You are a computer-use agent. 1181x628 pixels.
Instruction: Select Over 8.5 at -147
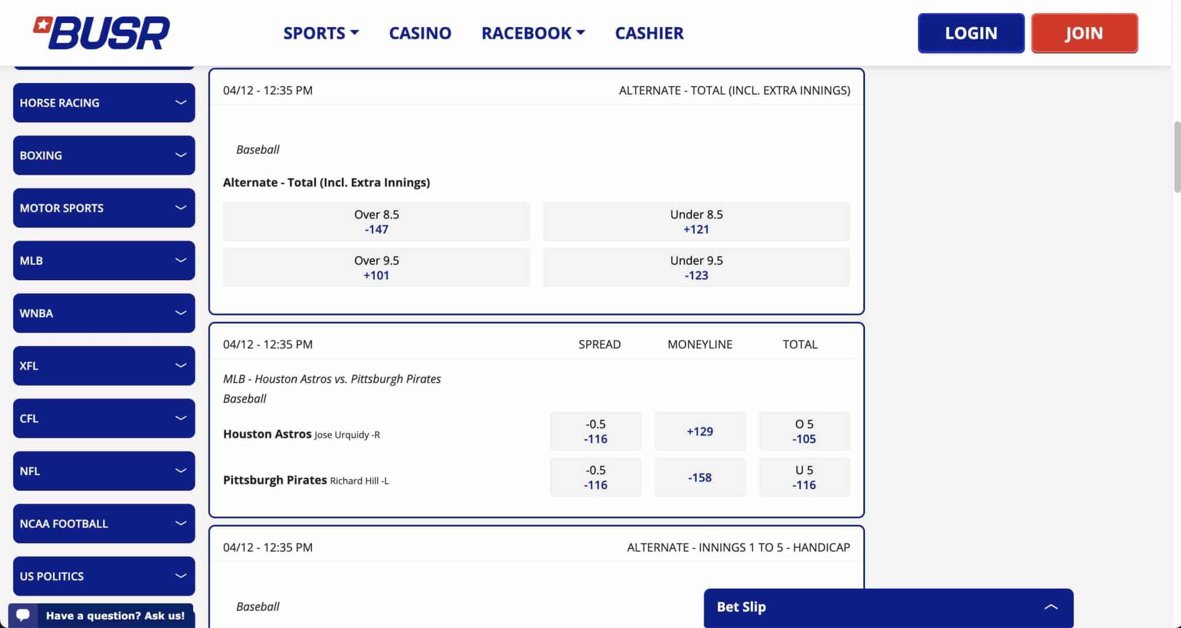(x=377, y=221)
